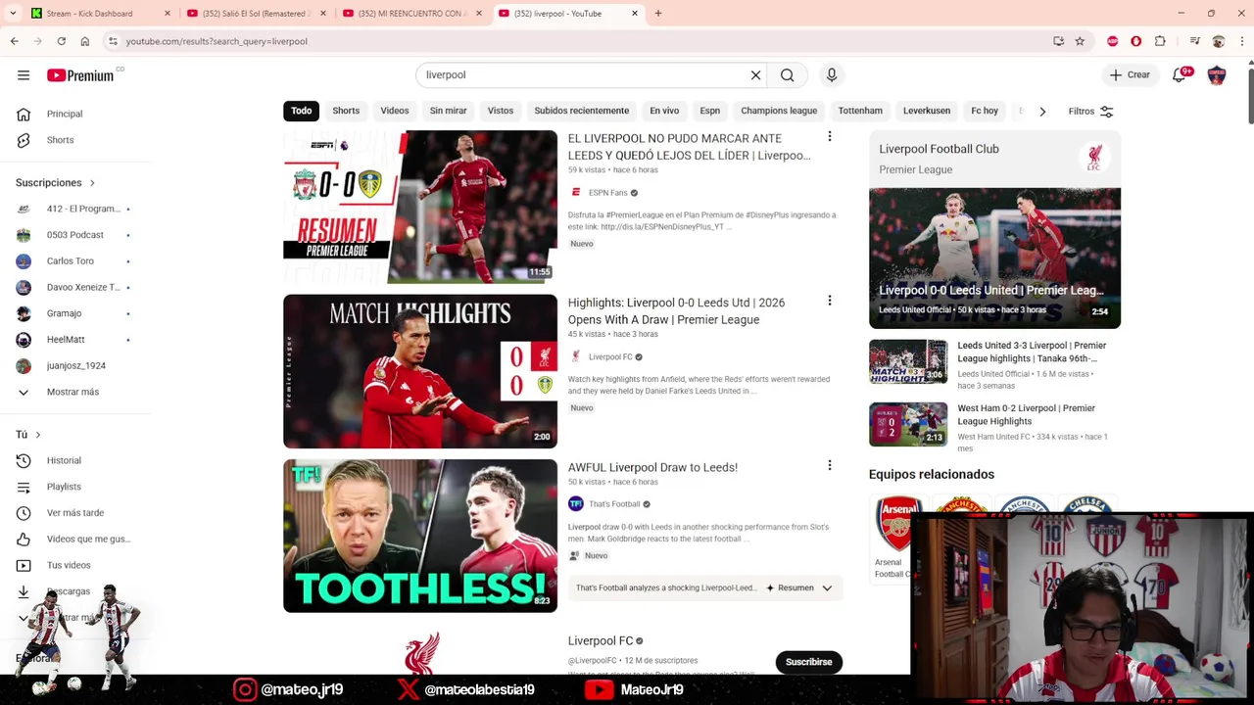
Task: Open options for Highlights Liverpool 0-0 Leeds
Action: point(829,302)
